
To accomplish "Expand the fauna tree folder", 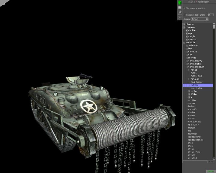I will (x=184, y=24).
